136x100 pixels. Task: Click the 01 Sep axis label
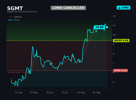97,93
